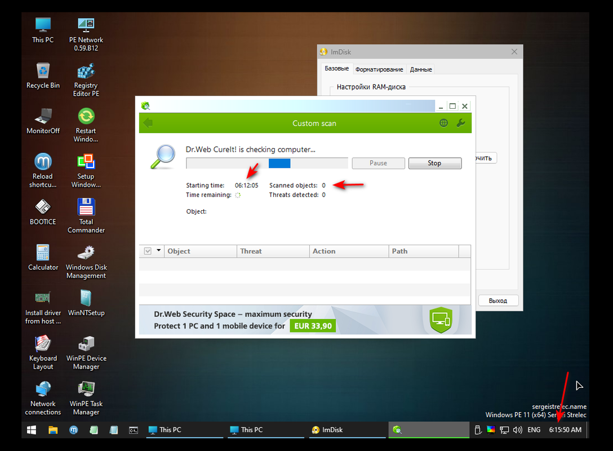Click the Dr.Web Security Space banner text
This screenshot has height=451, width=613.
(x=233, y=314)
